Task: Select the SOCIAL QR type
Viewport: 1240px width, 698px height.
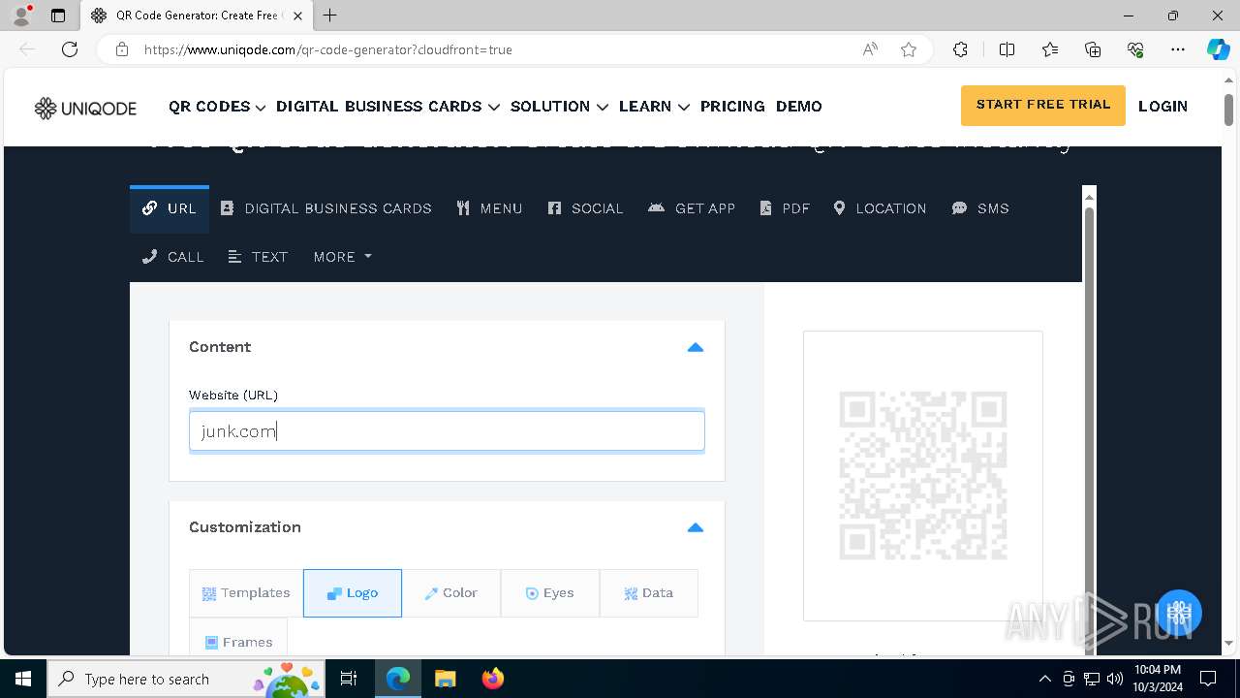Action: [x=585, y=208]
